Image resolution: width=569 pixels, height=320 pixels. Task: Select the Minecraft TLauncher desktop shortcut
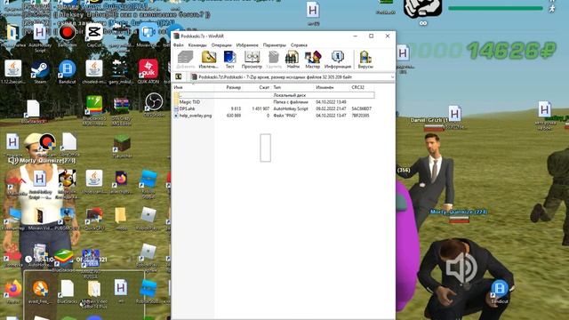coord(122,146)
